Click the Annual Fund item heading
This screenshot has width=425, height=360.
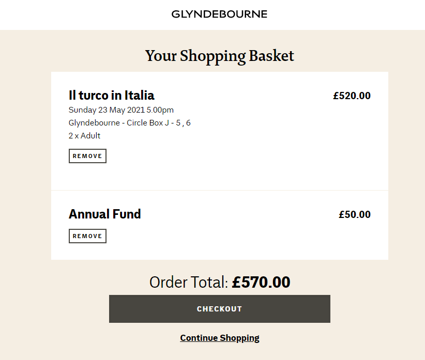click(104, 214)
